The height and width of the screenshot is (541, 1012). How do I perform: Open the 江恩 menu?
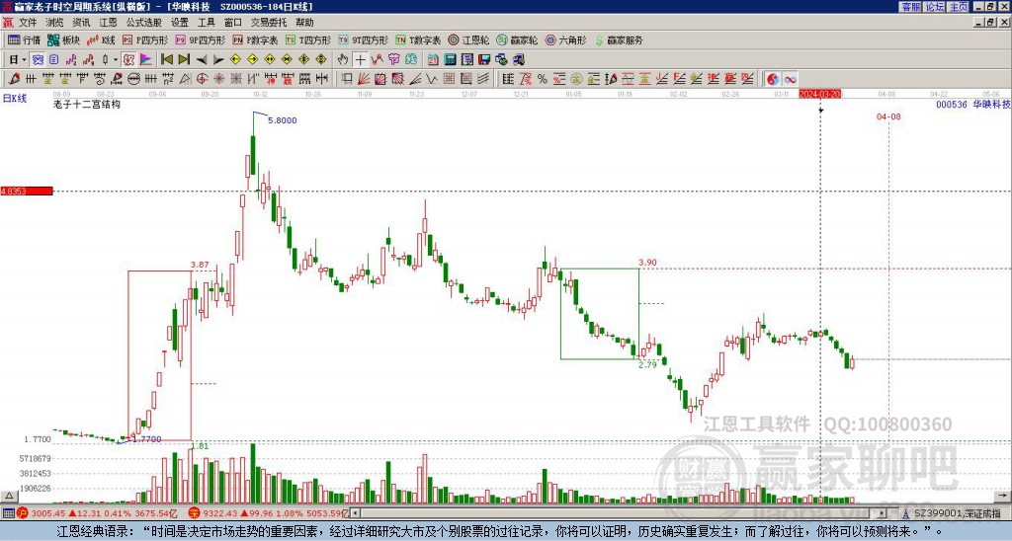[108, 23]
